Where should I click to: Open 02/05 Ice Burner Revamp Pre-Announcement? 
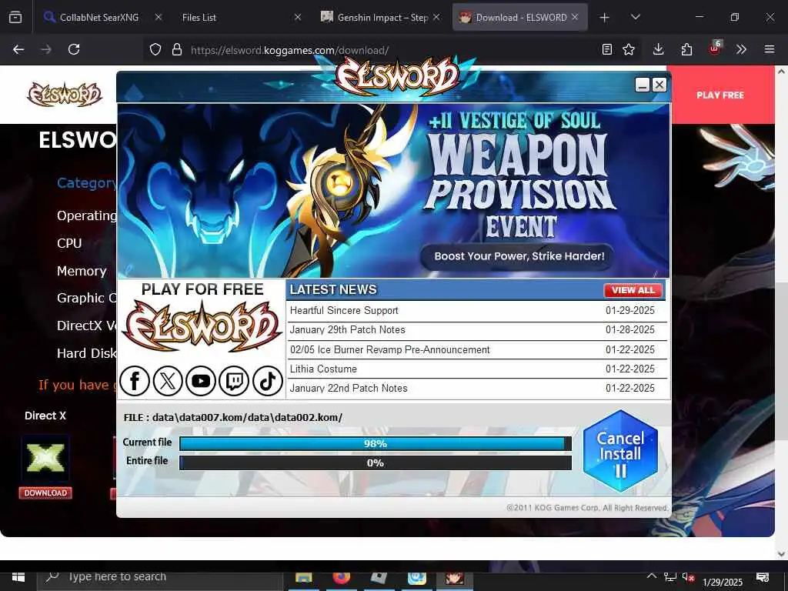pyautogui.click(x=476, y=350)
